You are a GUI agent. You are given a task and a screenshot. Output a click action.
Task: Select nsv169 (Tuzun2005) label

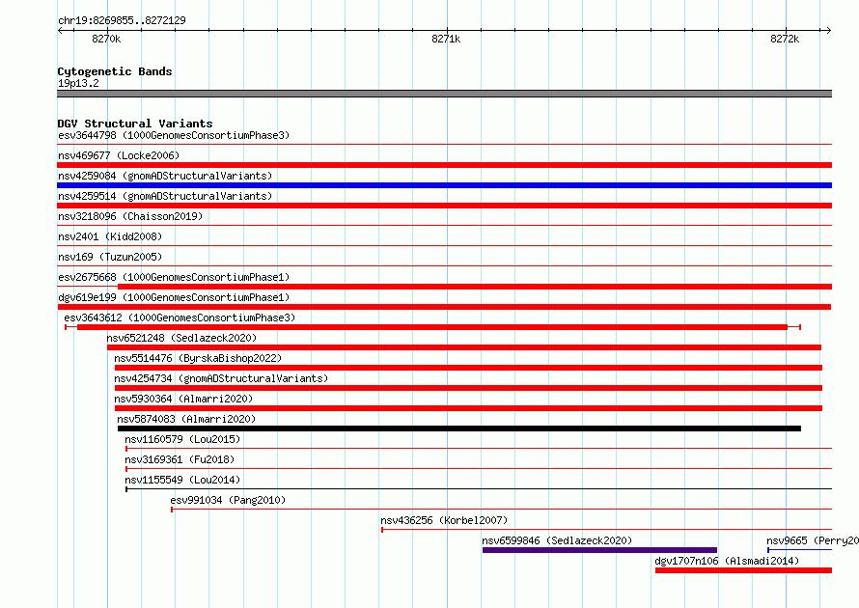(x=110, y=257)
